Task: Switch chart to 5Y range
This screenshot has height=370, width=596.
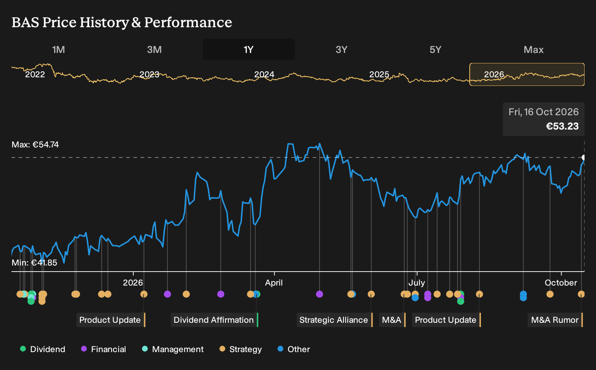Action: pos(435,50)
